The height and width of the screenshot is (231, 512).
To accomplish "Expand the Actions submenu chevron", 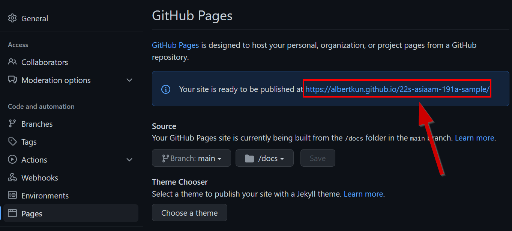I will [129, 160].
